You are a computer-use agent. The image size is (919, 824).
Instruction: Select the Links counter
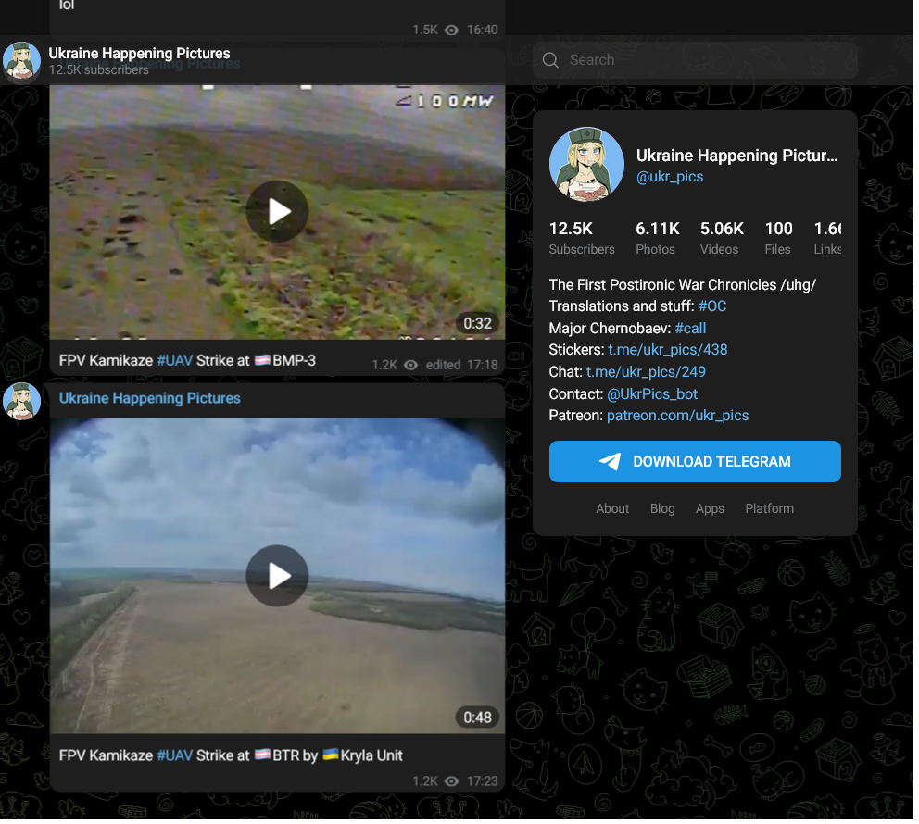click(x=827, y=238)
